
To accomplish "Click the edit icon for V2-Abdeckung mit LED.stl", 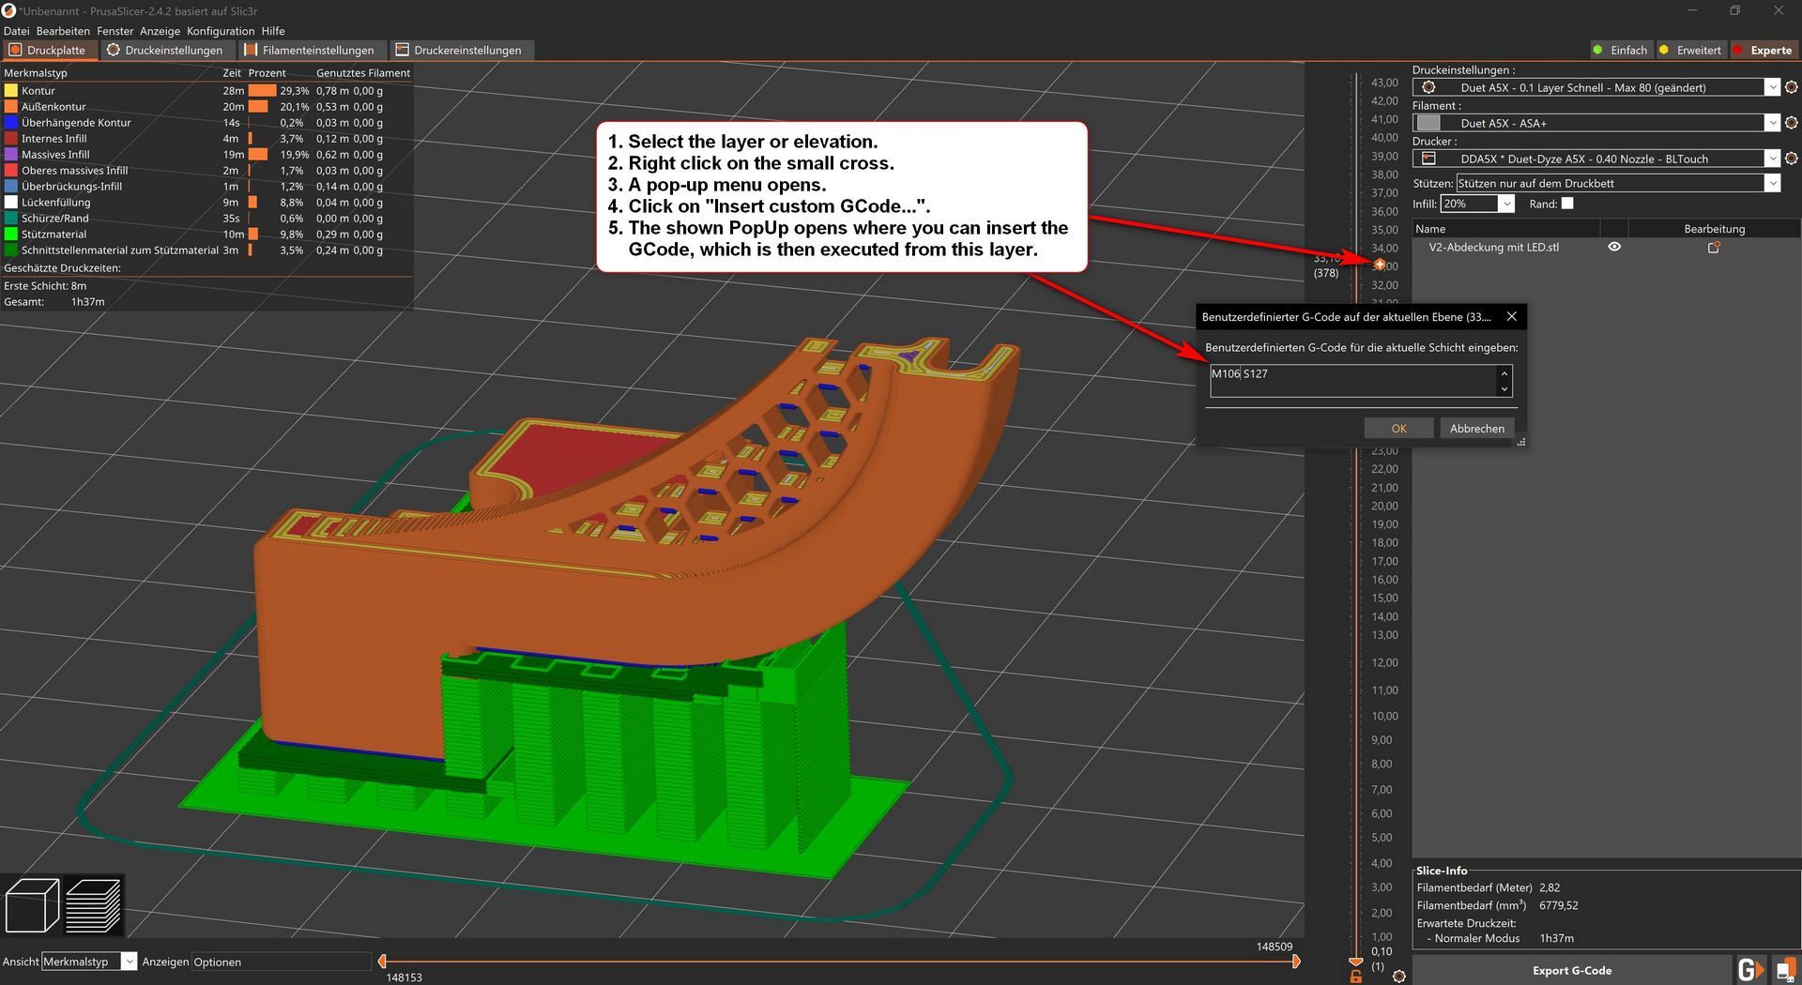I will point(1714,248).
